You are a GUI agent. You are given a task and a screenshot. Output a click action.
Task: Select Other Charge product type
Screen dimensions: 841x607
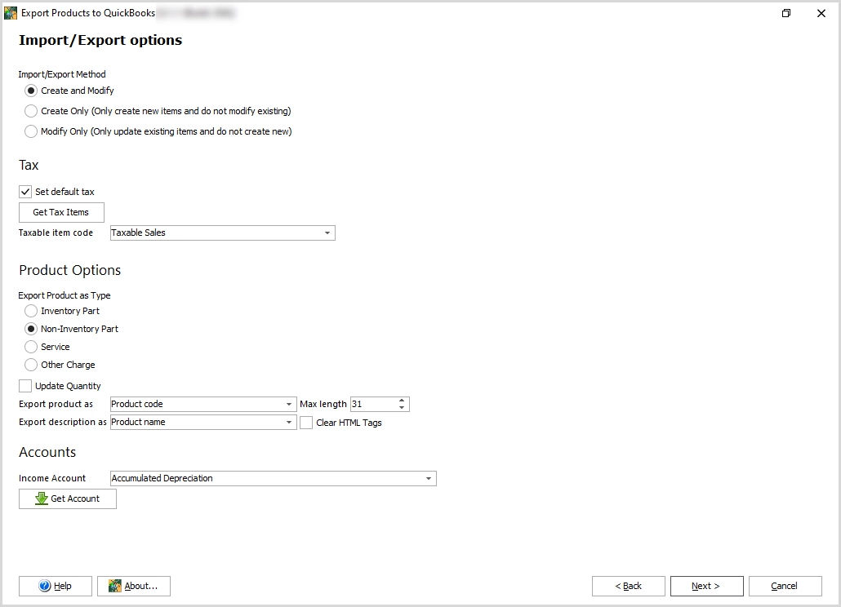coord(31,365)
